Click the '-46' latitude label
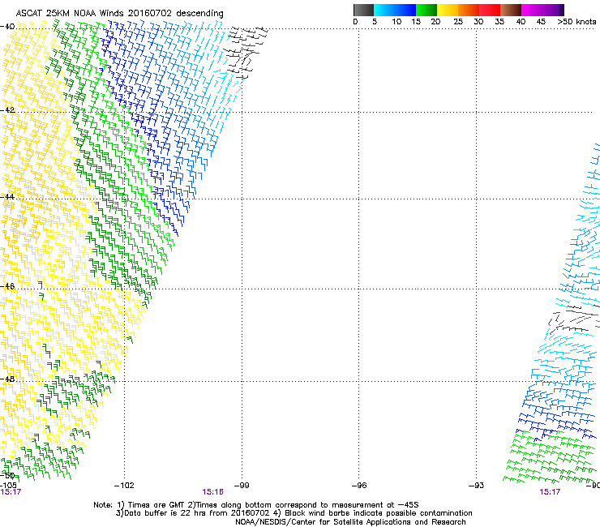The height and width of the screenshot is (527, 600). [x=7, y=286]
